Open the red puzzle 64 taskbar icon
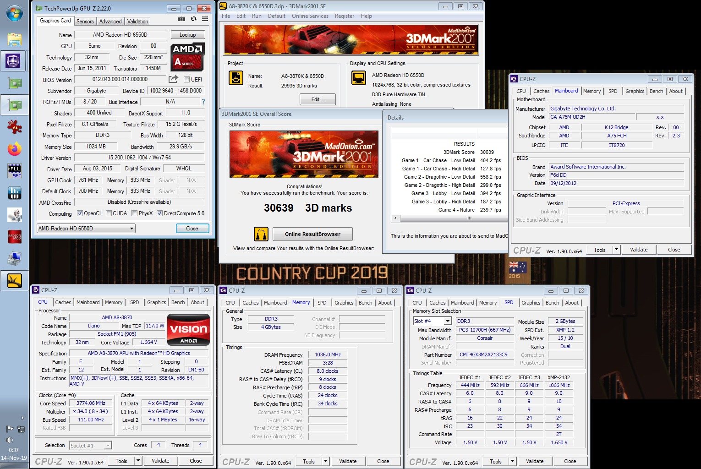This screenshot has width=701, height=469. [14, 127]
